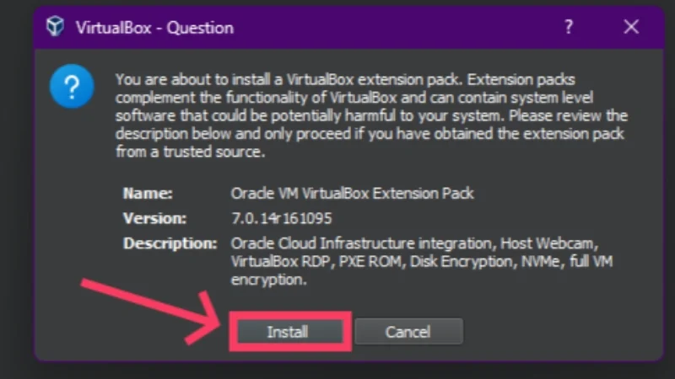The width and height of the screenshot is (675, 379).
Task: Click the VirtualBox cube icon in title bar
Action: 55,28
